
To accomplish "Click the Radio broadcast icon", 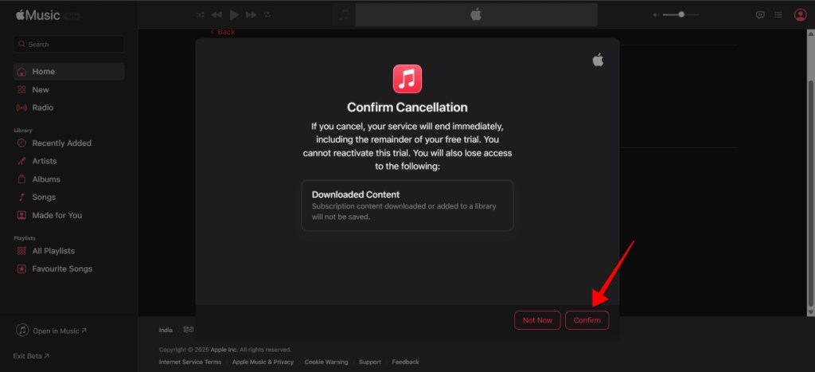I will (21, 108).
